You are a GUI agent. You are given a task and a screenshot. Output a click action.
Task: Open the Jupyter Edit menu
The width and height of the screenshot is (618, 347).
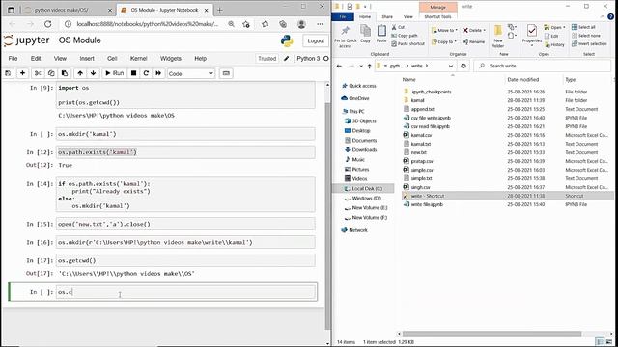tap(36, 58)
